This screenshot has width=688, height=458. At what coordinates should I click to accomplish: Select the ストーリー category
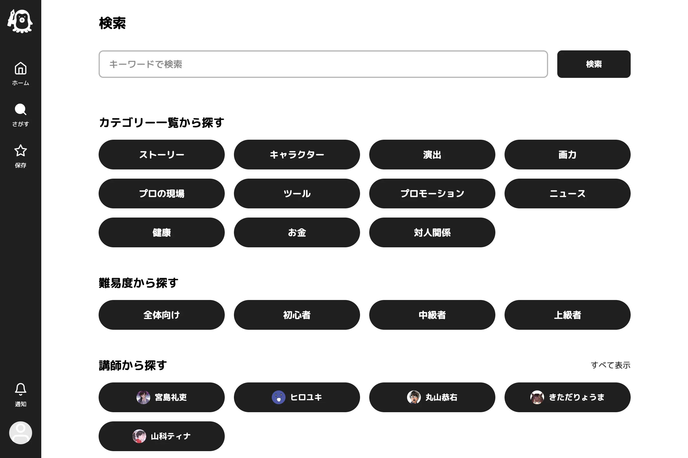(161, 155)
